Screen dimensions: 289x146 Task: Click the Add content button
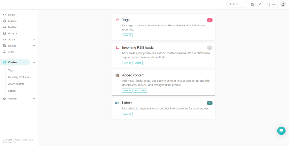pyautogui.click(x=140, y=90)
